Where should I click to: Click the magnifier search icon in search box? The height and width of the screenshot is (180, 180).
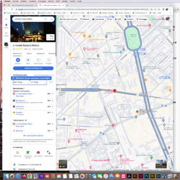[45, 19]
